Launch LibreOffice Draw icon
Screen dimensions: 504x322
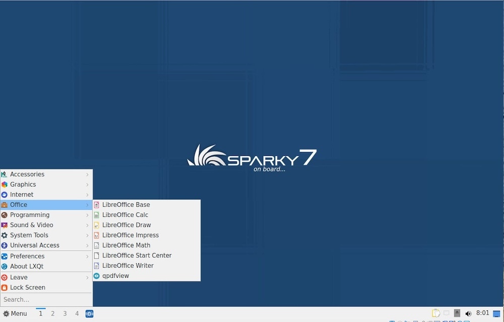[x=96, y=225]
